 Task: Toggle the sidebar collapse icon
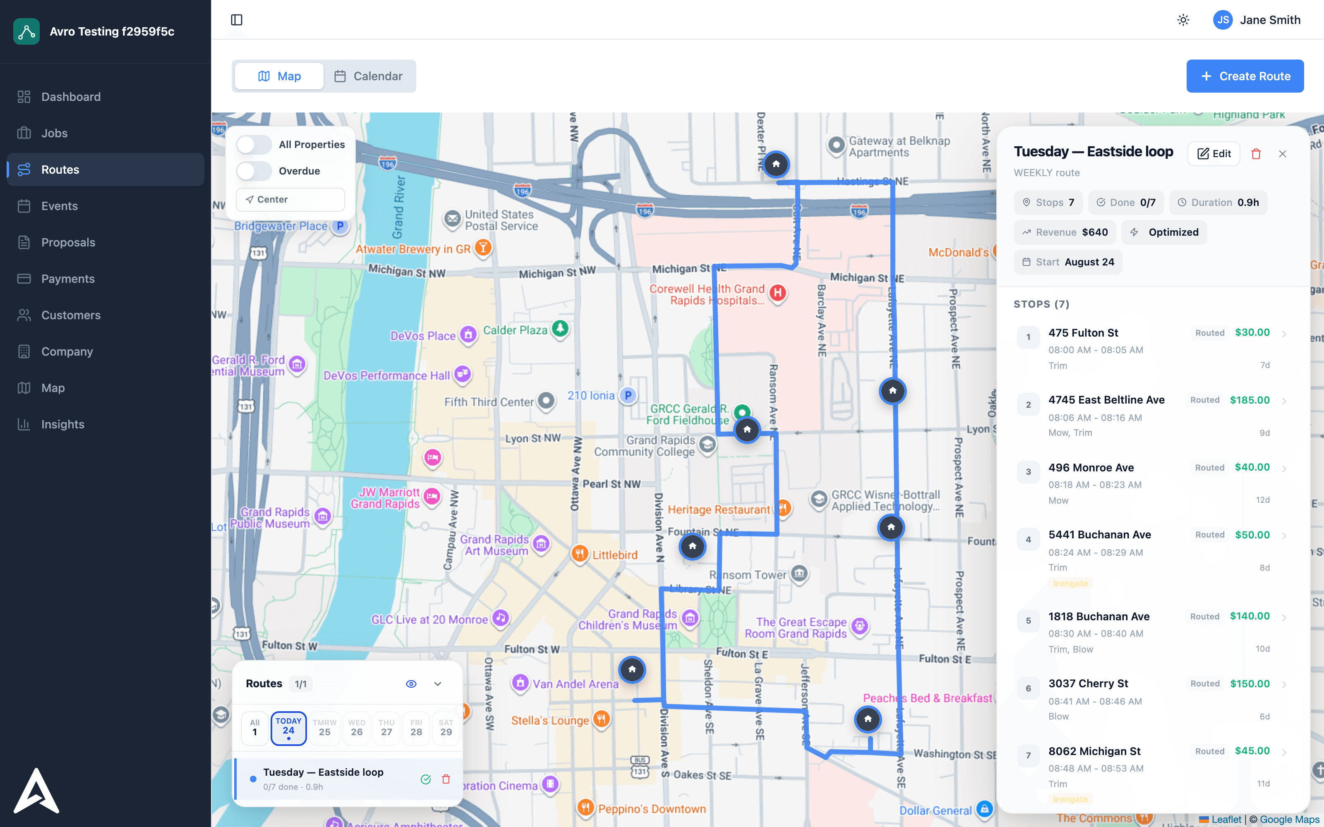[x=236, y=20]
